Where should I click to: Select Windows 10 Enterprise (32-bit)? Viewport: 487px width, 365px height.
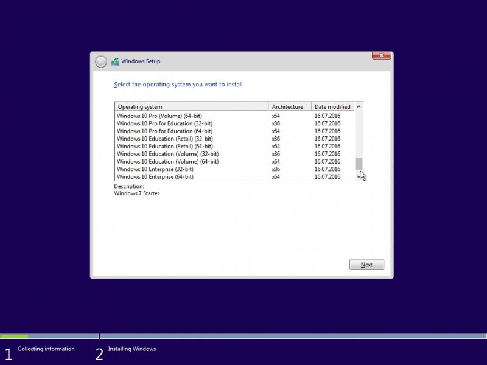235,169
